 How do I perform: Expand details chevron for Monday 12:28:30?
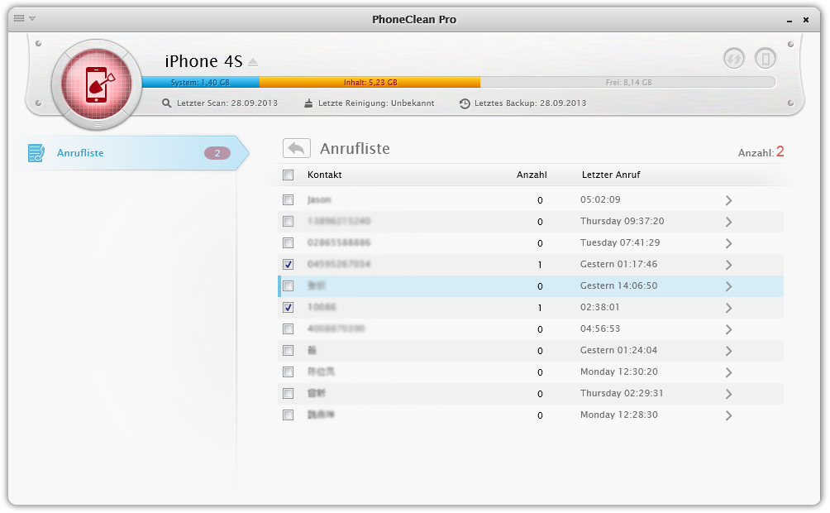click(x=729, y=415)
